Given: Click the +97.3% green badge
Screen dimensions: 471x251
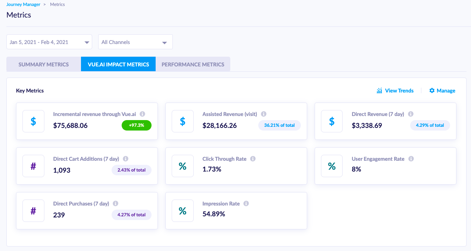Looking at the screenshot, I should [137, 125].
